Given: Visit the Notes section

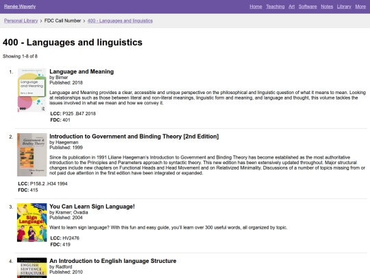Looking at the screenshot, I should [327, 7].
